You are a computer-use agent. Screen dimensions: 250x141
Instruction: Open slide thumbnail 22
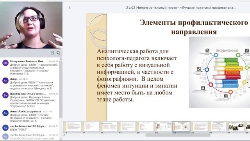[218, 127]
